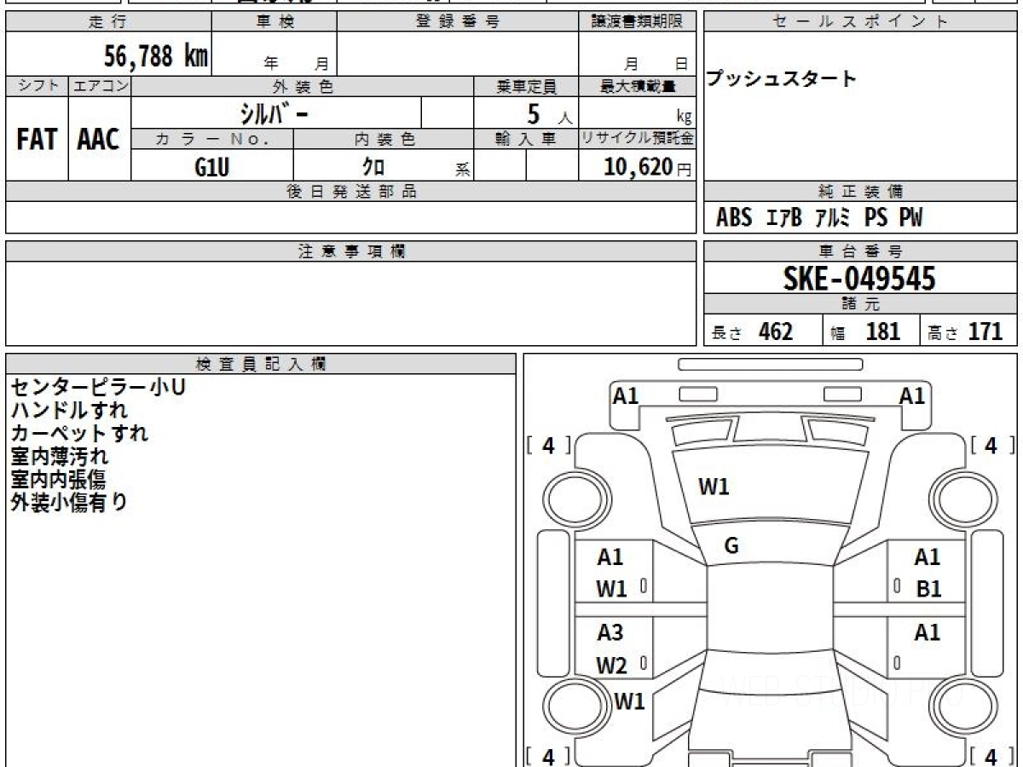This screenshot has width=1023, height=767.
Task: Select the PW equipment entry
Action: (910, 218)
